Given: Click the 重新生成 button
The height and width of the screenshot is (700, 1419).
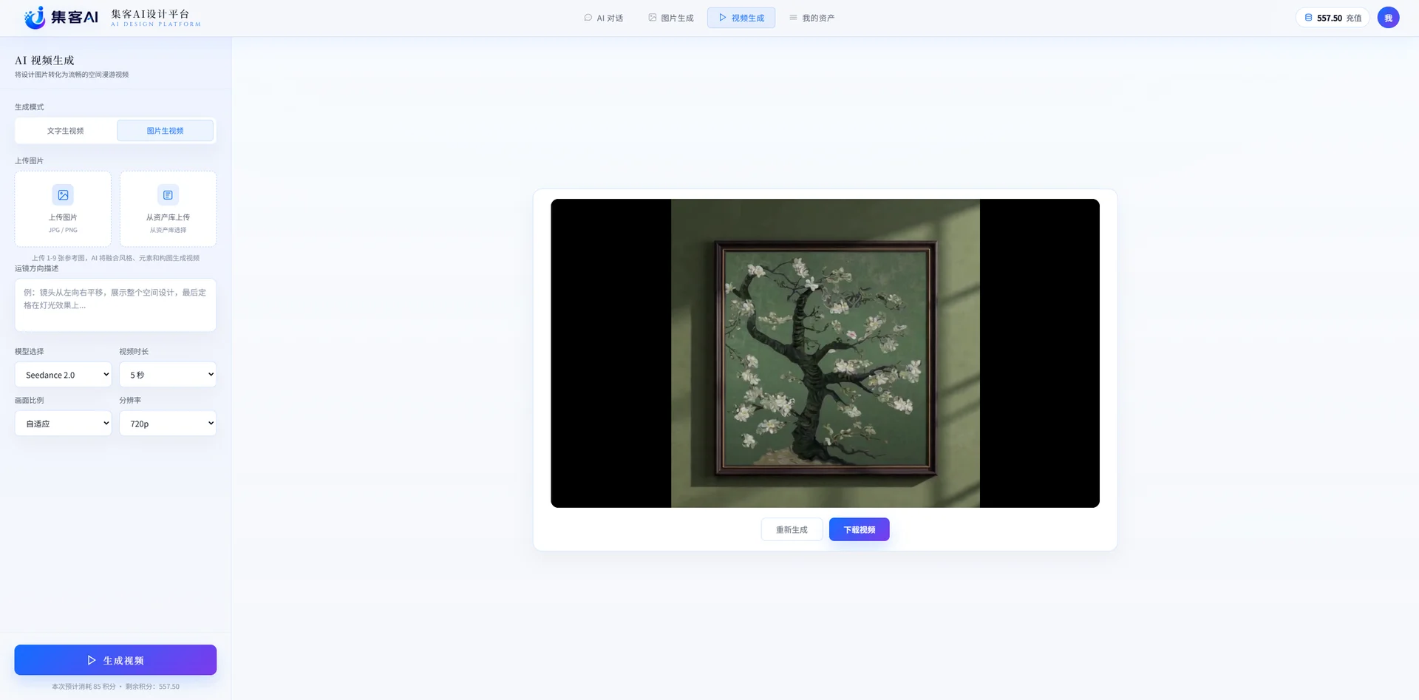Looking at the screenshot, I should coord(792,529).
